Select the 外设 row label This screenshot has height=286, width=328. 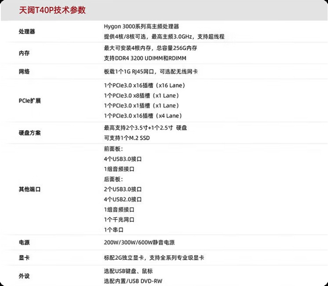(x=24, y=276)
